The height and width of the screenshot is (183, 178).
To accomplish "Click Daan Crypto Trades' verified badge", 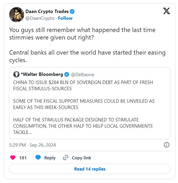I will click(x=73, y=11).
